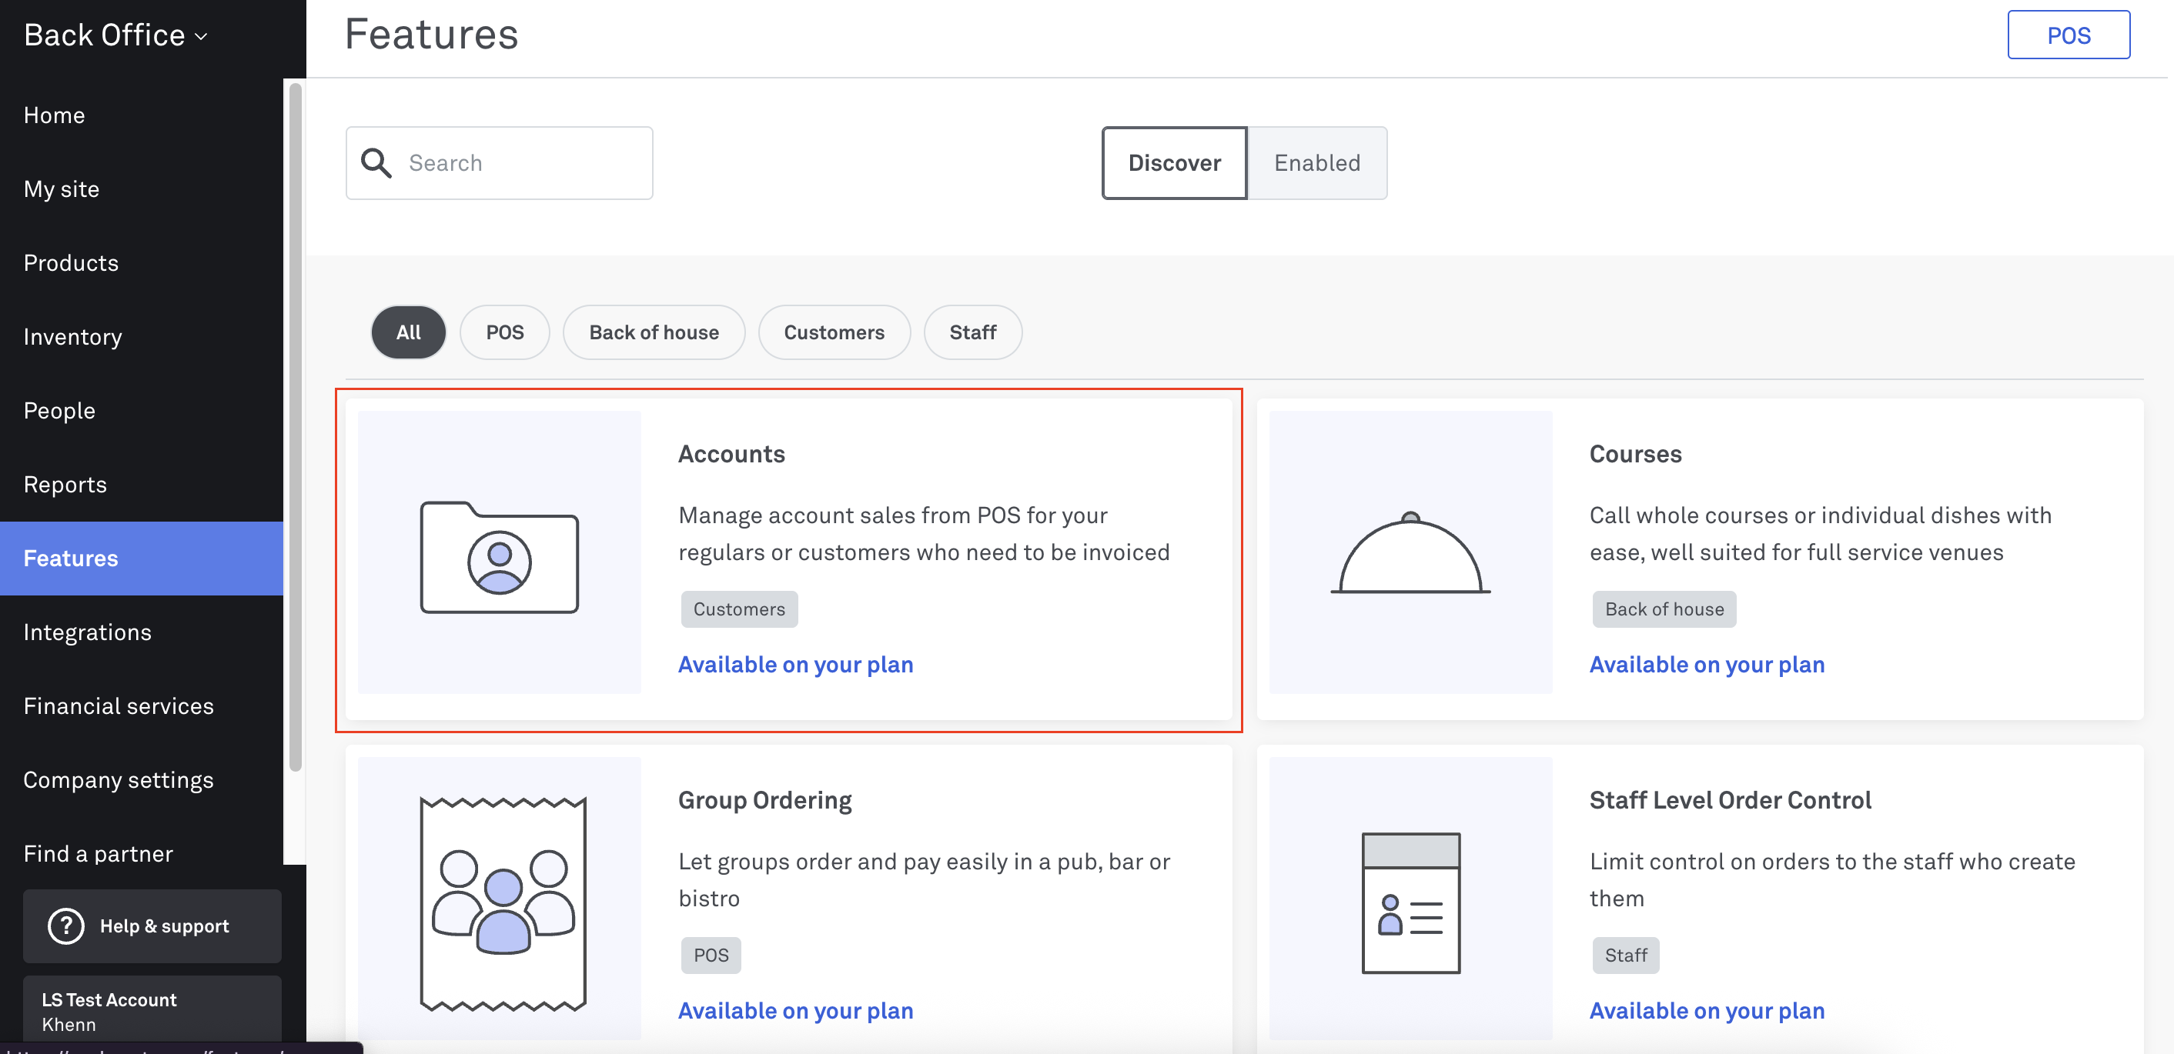
Task: Select the All filter chip
Action: point(409,332)
